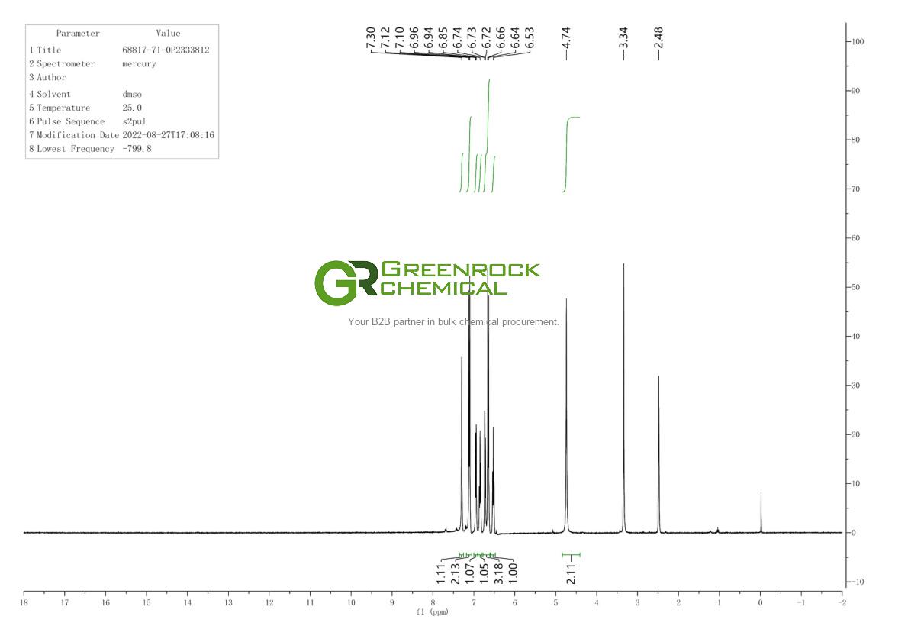
Task: Click the green integral range bar above "2.11"
Action: [571, 555]
